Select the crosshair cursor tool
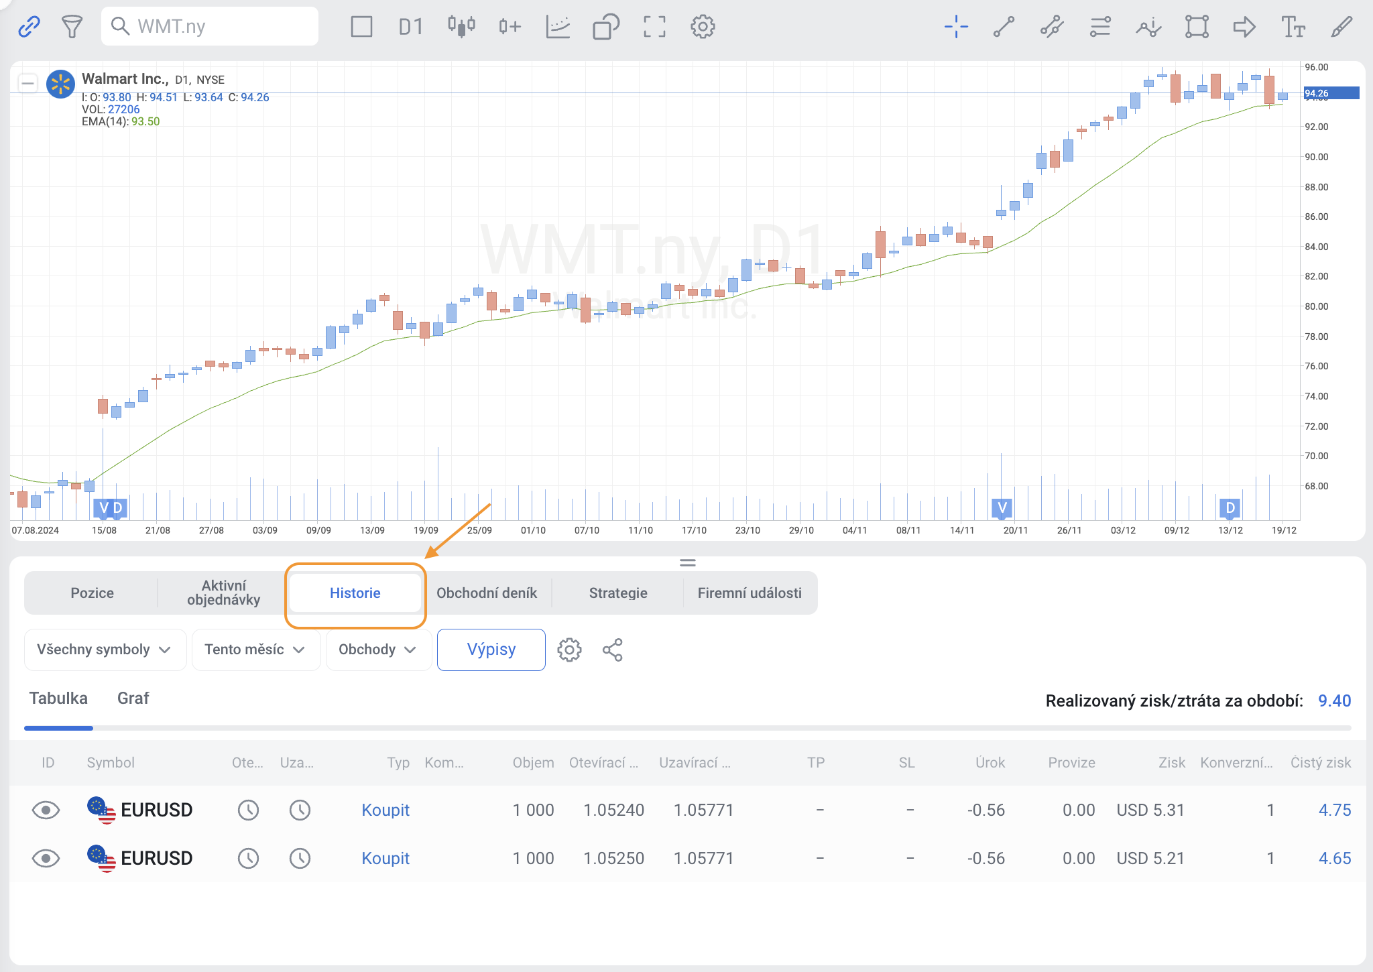 [x=956, y=27]
